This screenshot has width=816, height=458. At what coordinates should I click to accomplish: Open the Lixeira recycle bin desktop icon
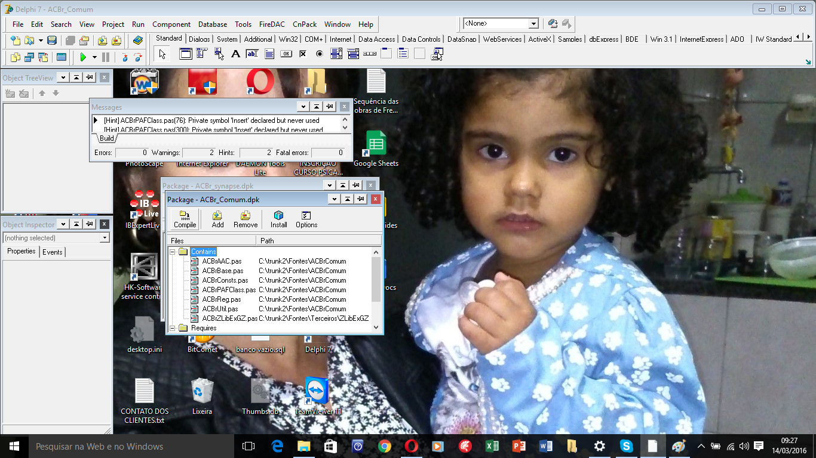click(x=202, y=397)
